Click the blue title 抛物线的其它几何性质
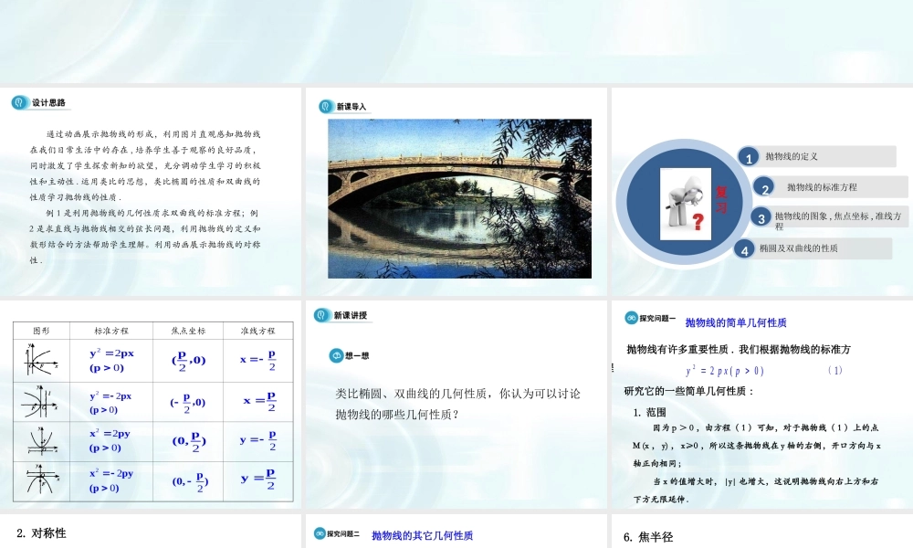Screen dimensions: 913x548 pos(422,535)
